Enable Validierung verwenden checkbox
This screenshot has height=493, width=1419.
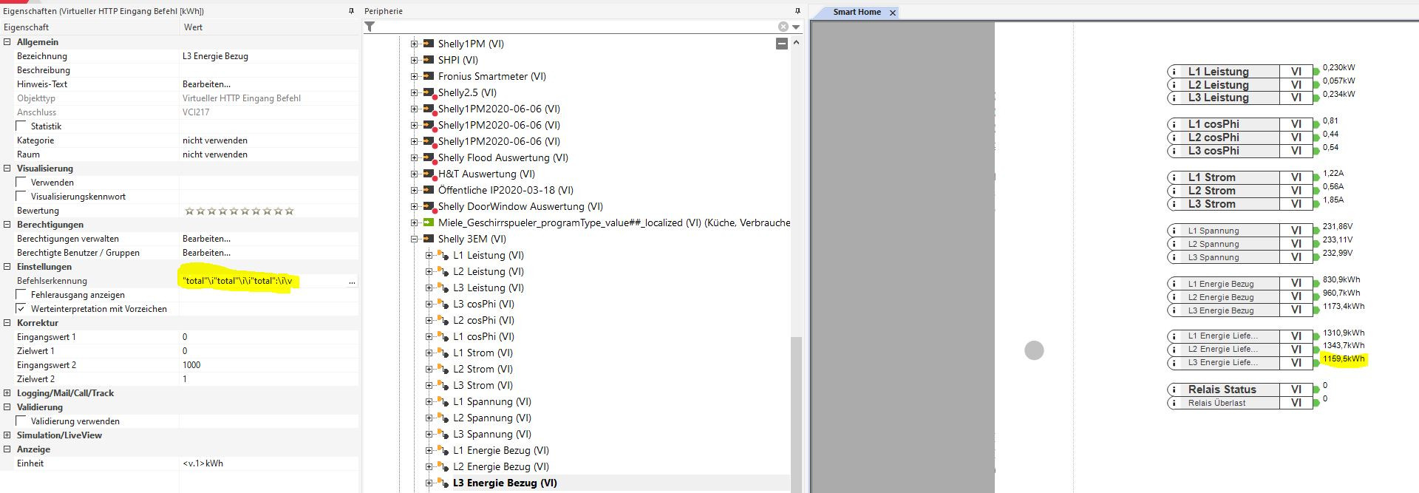point(21,421)
